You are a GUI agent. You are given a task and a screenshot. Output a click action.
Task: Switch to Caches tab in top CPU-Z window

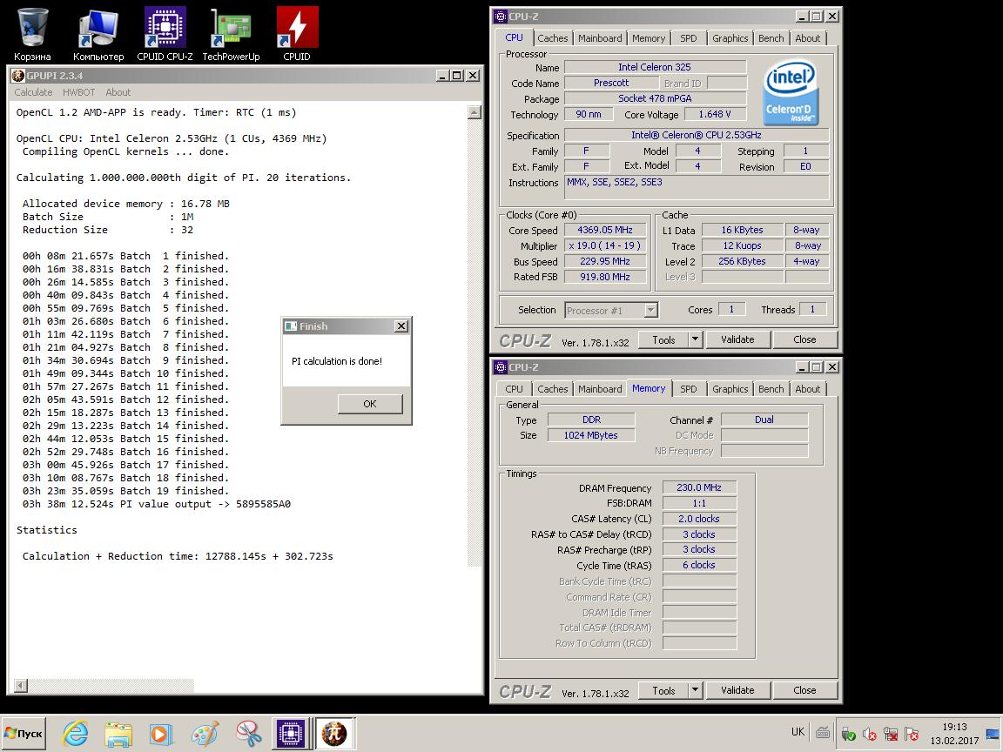[552, 38]
